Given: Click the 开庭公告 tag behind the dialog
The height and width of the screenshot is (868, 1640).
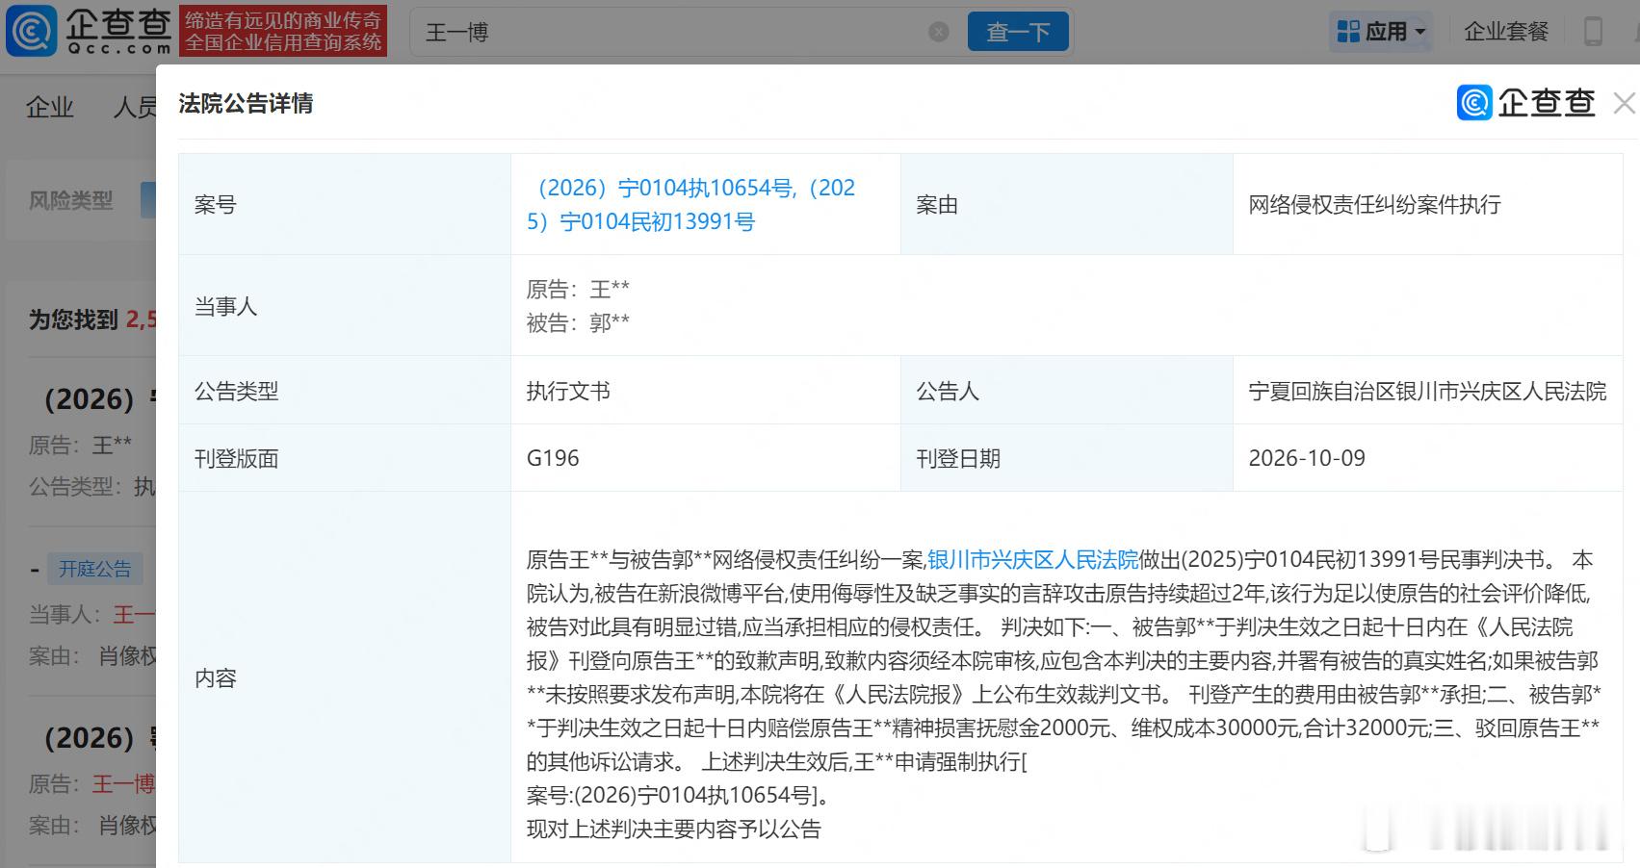Looking at the screenshot, I should [x=94, y=569].
